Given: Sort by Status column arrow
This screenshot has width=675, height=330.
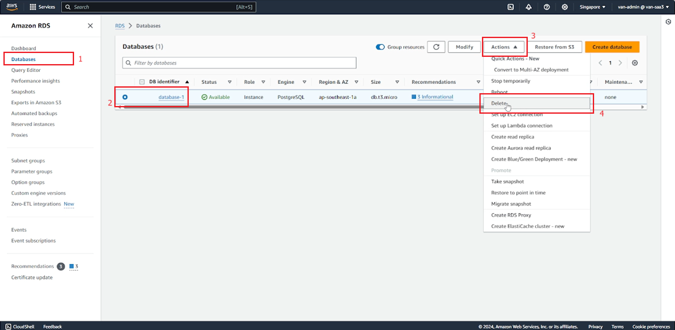Looking at the screenshot, I should (x=229, y=82).
